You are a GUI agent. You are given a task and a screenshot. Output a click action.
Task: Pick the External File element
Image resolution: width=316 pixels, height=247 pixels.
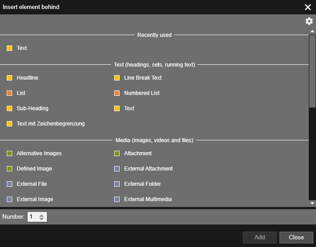(x=32, y=184)
